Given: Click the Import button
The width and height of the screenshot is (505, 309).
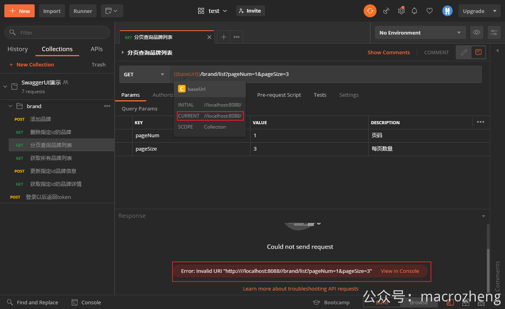Looking at the screenshot, I should 52,11.
